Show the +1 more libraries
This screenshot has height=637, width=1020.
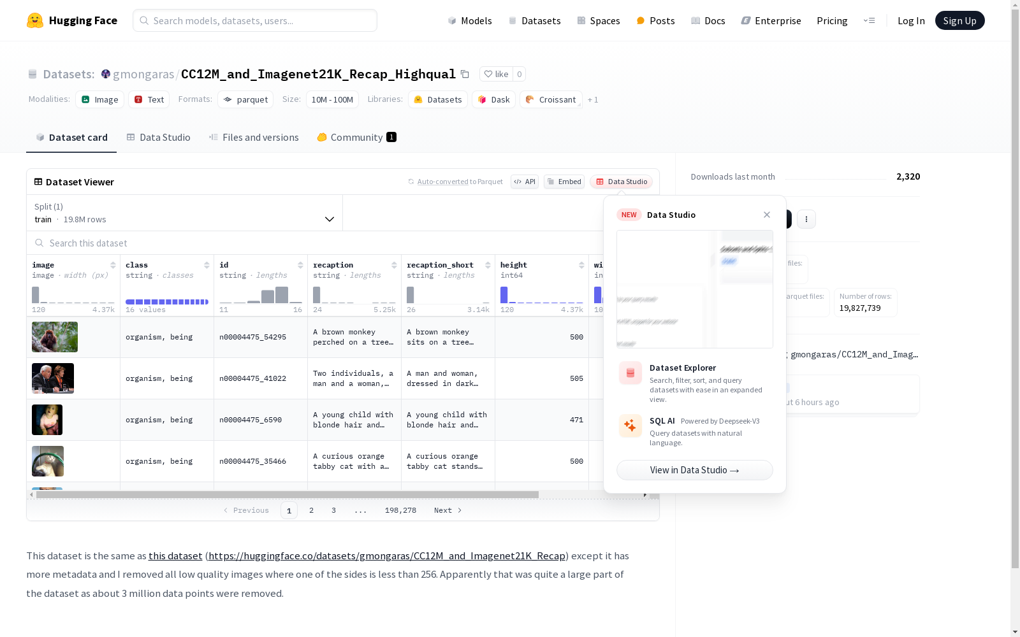pos(593,99)
